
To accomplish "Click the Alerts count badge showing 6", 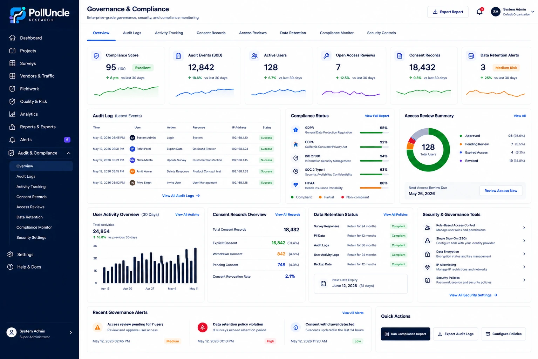I will pyautogui.click(x=67, y=140).
